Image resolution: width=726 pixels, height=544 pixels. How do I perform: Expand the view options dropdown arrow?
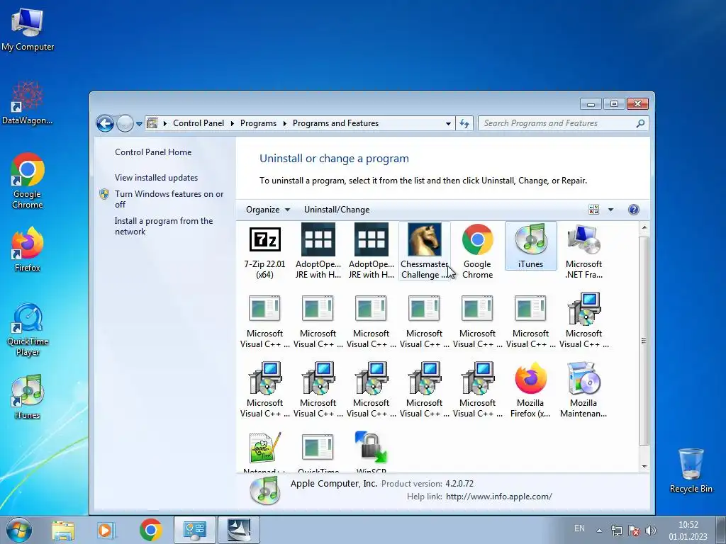click(x=610, y=210)
